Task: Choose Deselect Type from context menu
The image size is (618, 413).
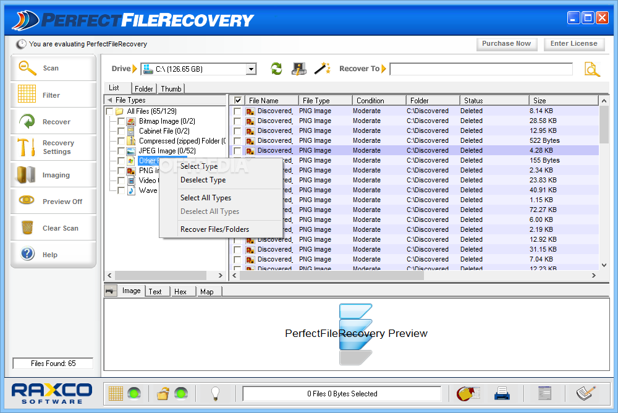Action: [x=221, y=180]
